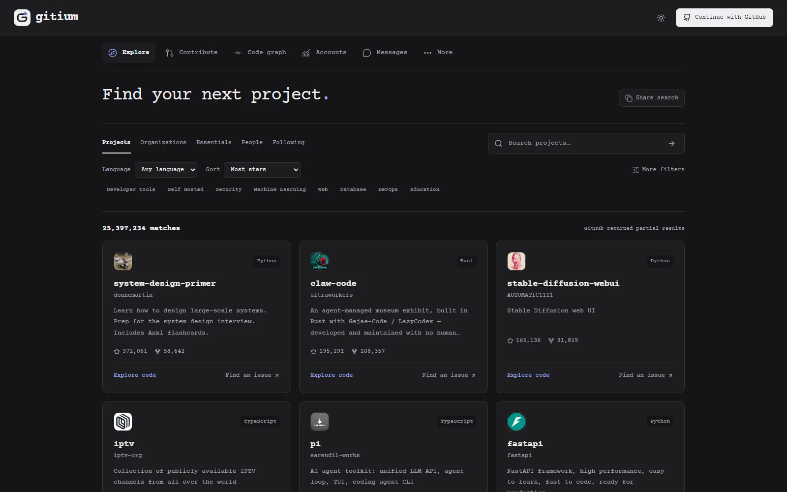Click the iptv project logo icon

coord(123,422)
